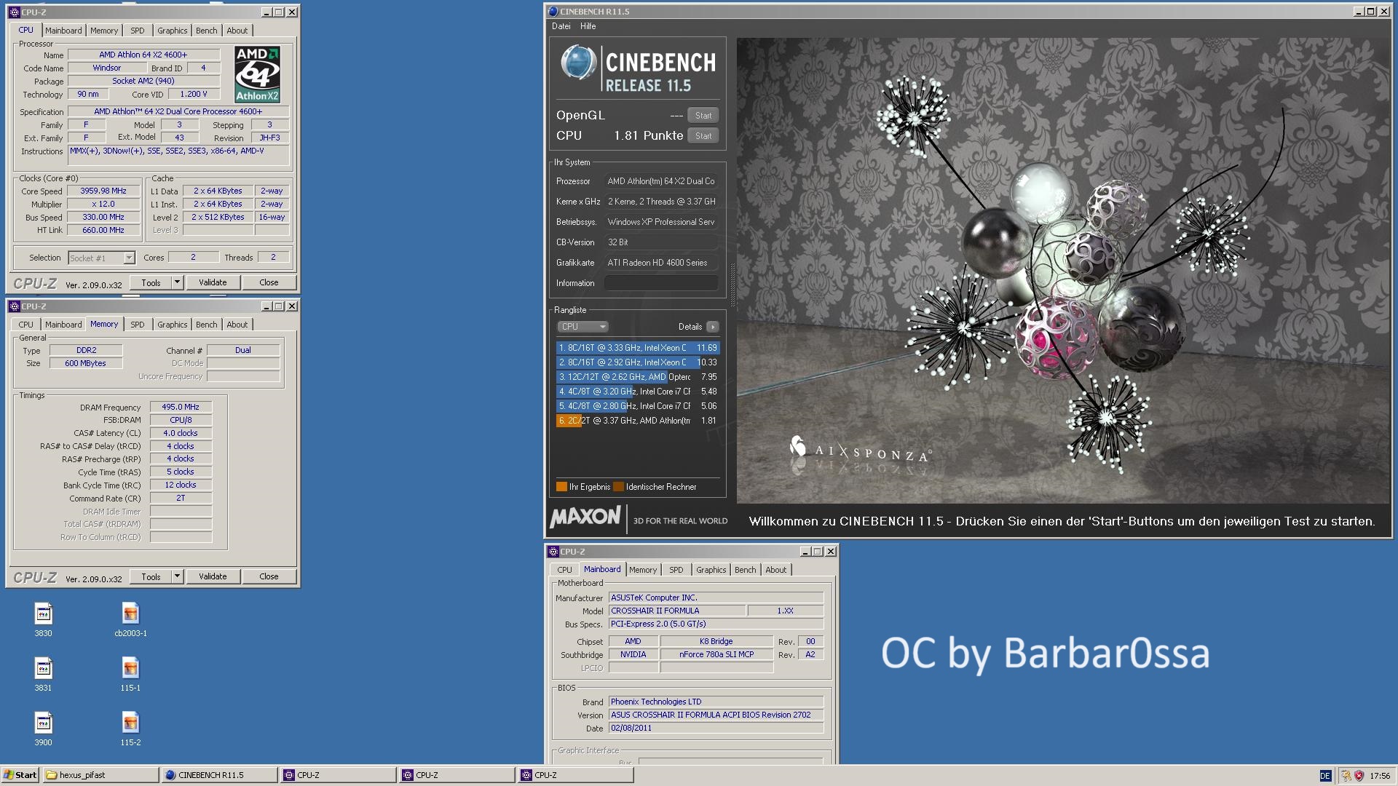Click the Cinebench render preview image
1398x786 pixels.
[1063, 271]
